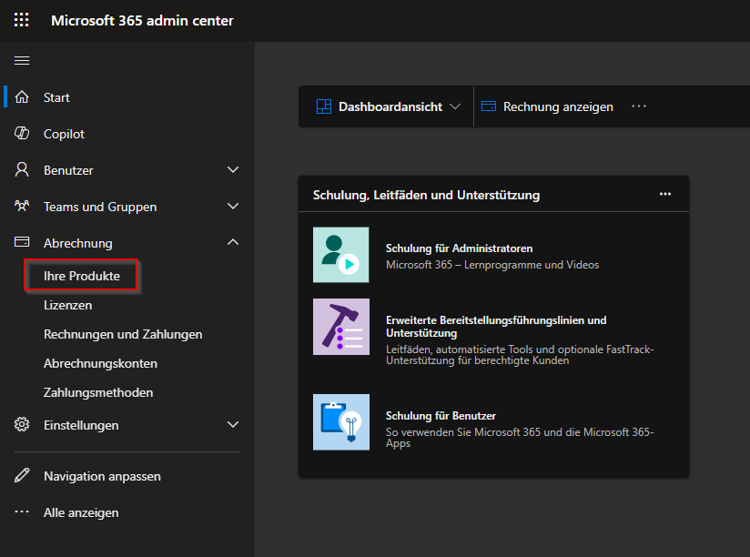750x557 pixels.
Task: Open the Dashboardansicht dropdown chevron
Action: click(455, 106)
